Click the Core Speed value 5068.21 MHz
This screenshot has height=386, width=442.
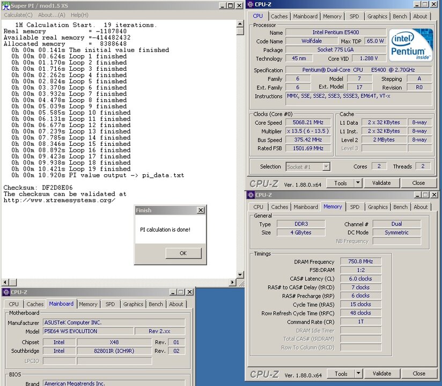(x=308, y=122)
